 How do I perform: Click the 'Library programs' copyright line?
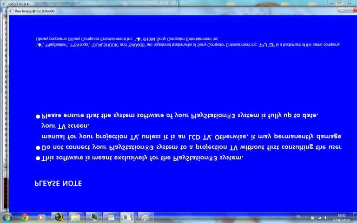click(127, 39)
